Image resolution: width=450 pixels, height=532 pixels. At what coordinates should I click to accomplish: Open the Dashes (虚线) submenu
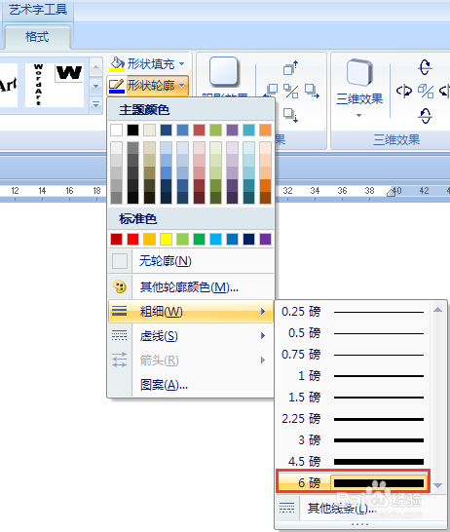[x=191, y=336]
